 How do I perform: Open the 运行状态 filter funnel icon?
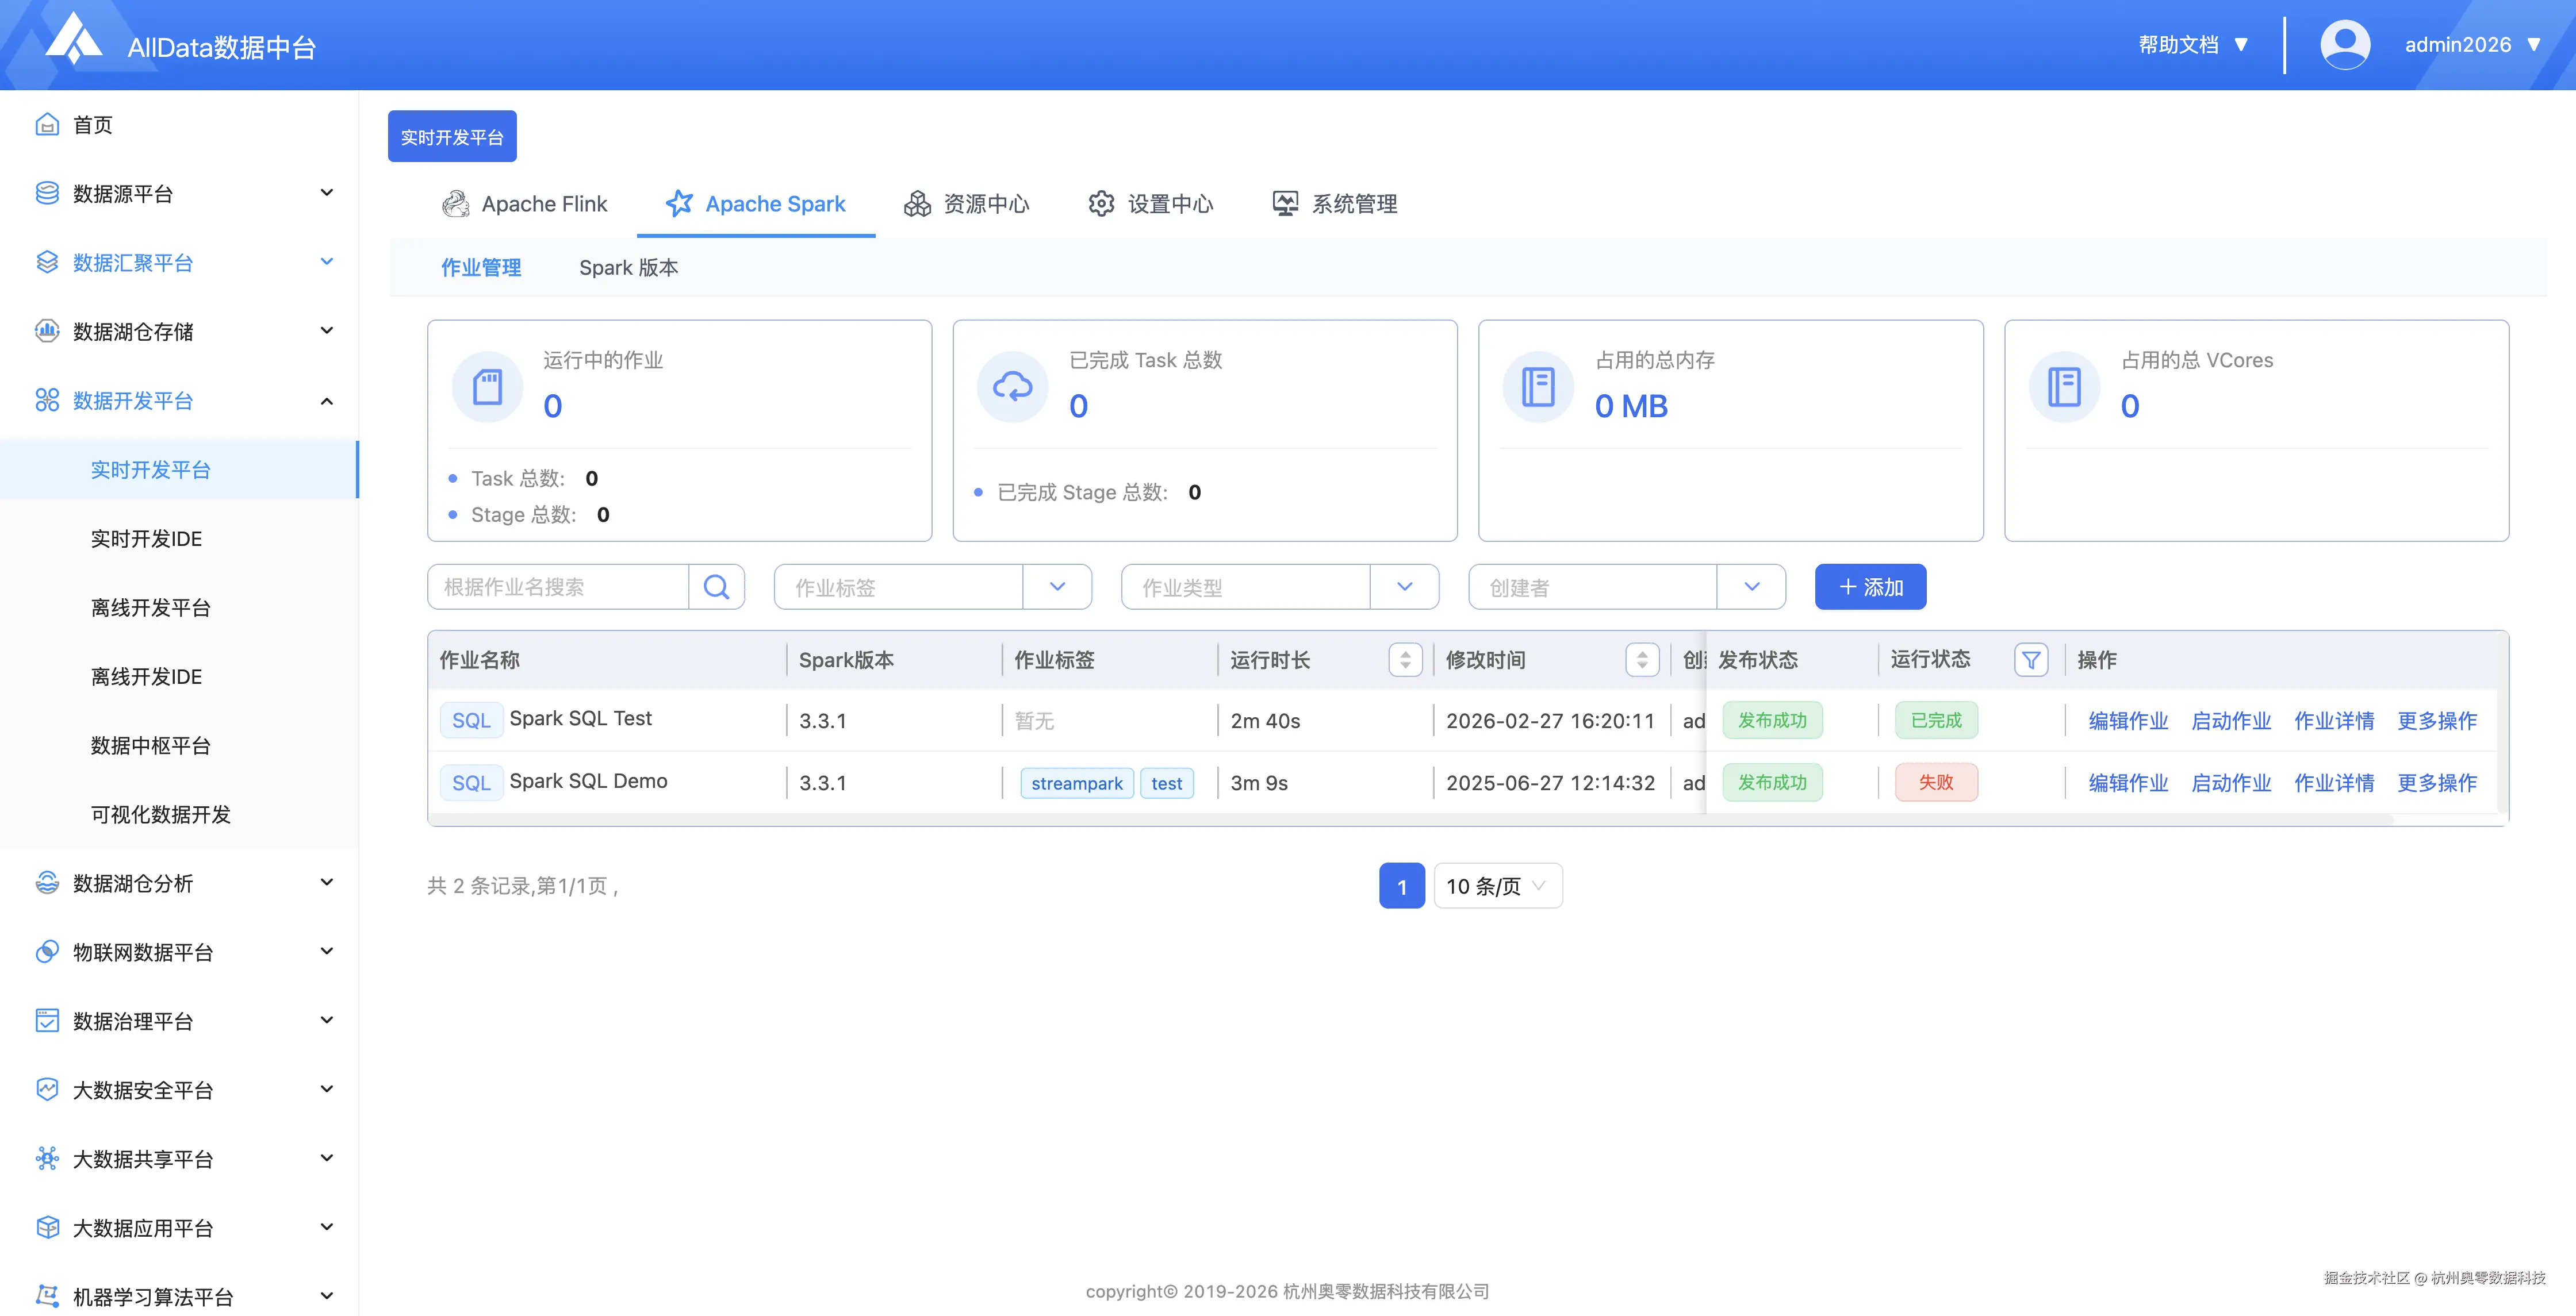(x=2031, y=660)
